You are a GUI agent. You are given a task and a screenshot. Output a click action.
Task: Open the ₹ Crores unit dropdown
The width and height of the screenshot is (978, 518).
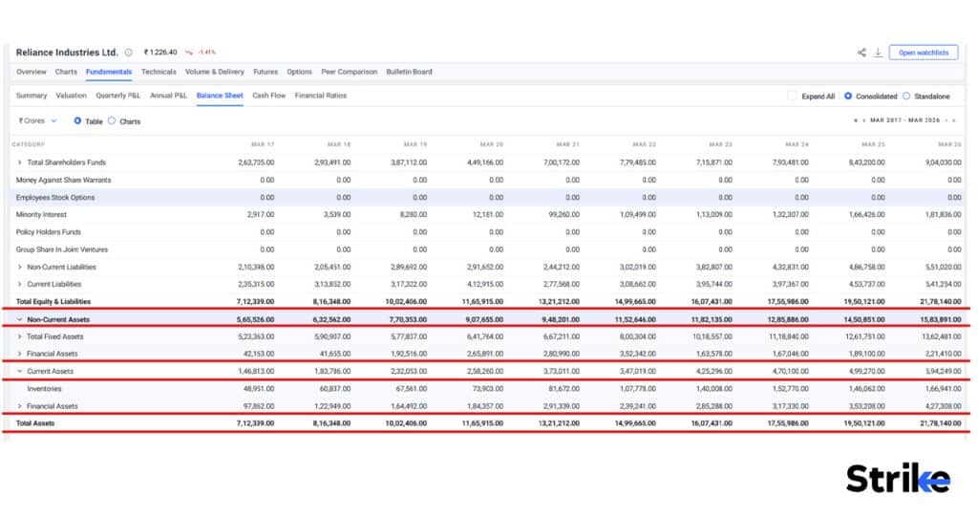(x=37, y=121)
